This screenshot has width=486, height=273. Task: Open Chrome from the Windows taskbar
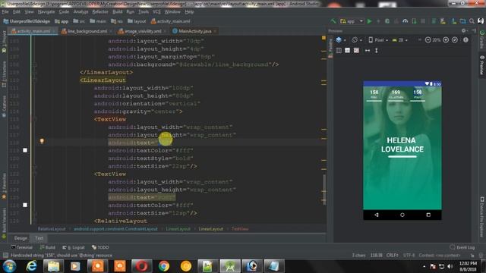[164, 266]
